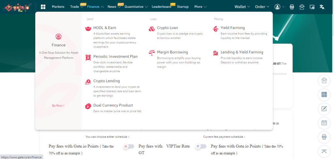Collapse the Finance dropdown menu
This screenshot has width=334, height=159.
point(102,7)
